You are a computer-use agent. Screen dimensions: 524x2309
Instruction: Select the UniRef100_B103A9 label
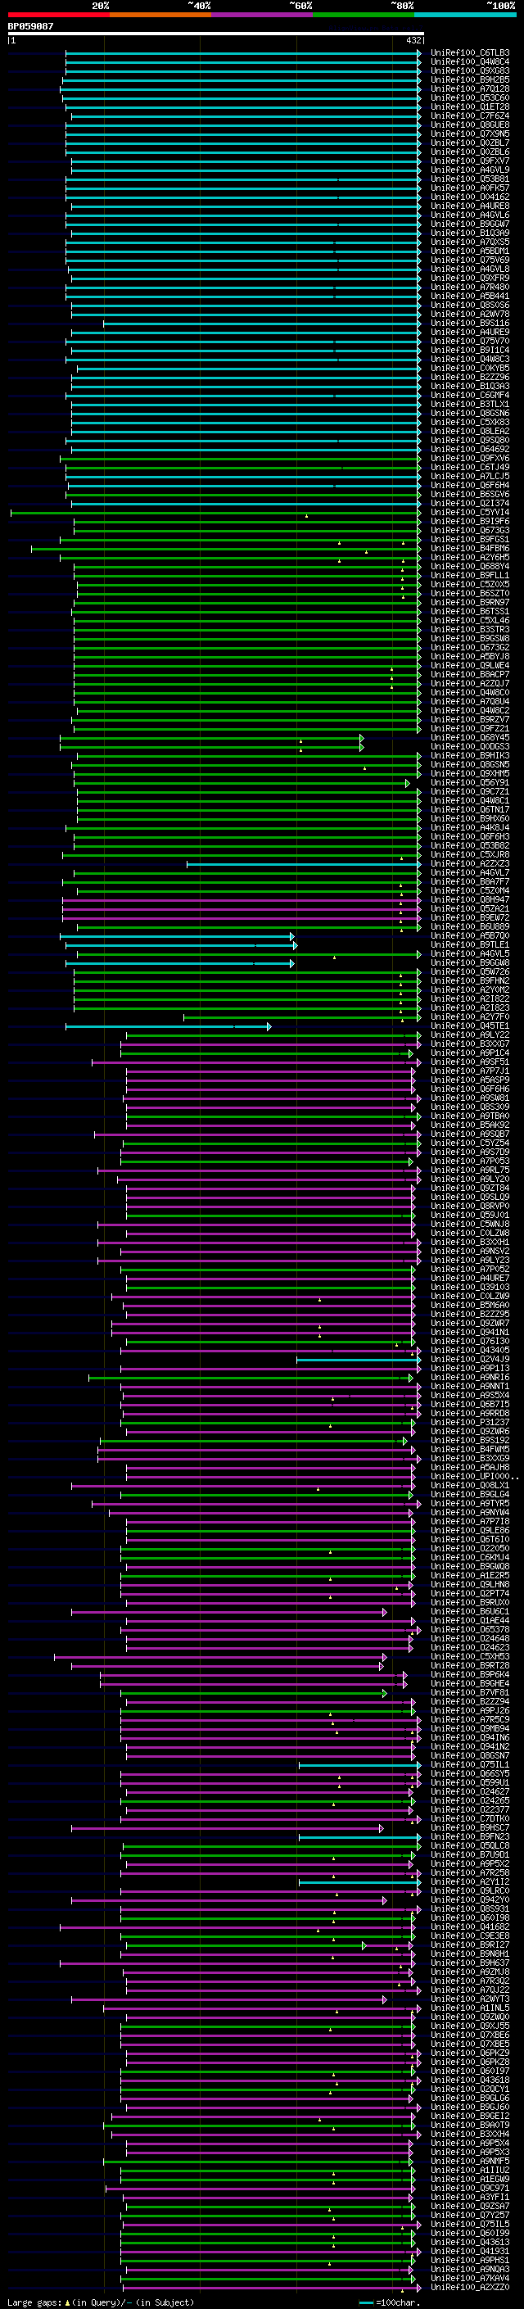coord(470,233)
